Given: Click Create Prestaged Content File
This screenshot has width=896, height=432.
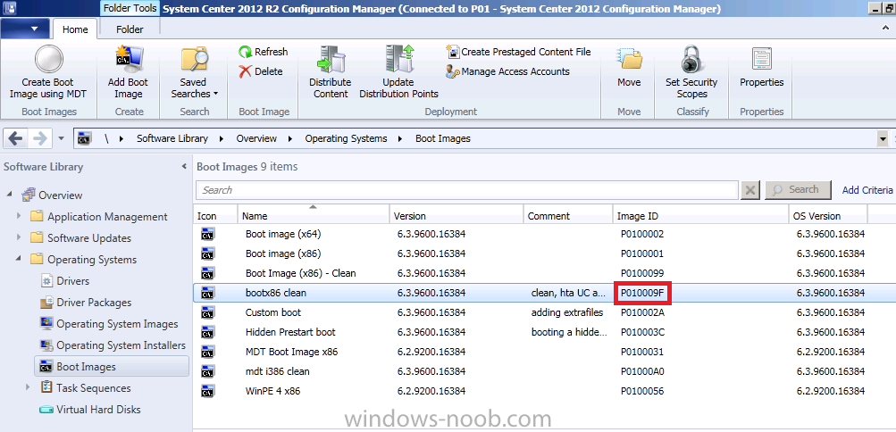Looking at the screenshot, I should point(518,52).
